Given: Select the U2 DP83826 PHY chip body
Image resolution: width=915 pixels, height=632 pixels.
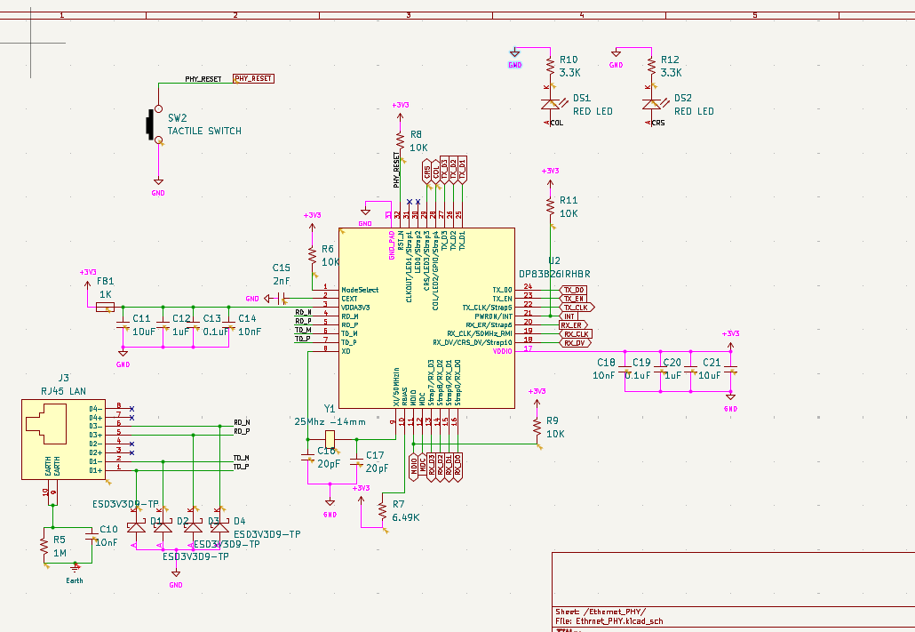Looking at the screenshot, I should pos(426,317).
